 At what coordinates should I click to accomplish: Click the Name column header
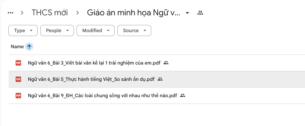17,47
